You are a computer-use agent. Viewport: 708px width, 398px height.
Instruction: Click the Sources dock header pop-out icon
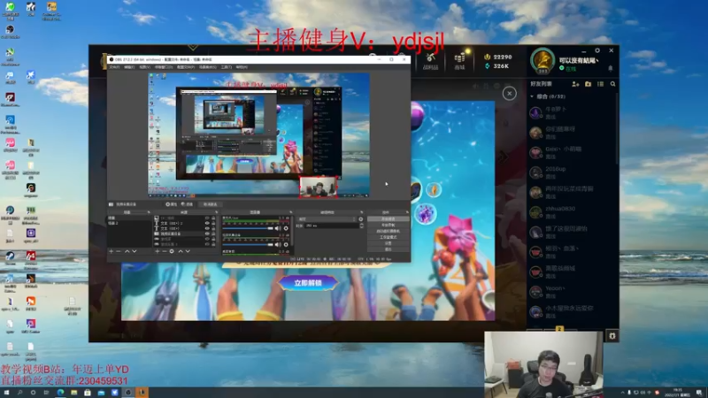pyautogui.click(x=216, y=212)
